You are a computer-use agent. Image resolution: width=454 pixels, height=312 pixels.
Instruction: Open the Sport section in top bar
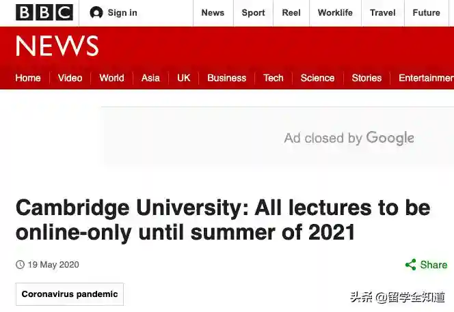coord(253,13)
